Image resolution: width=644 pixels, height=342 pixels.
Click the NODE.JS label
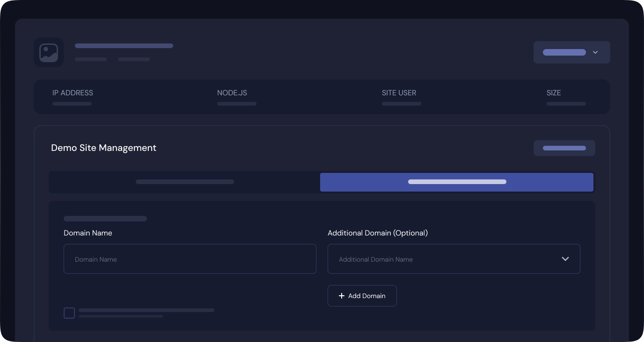(232, 93)
